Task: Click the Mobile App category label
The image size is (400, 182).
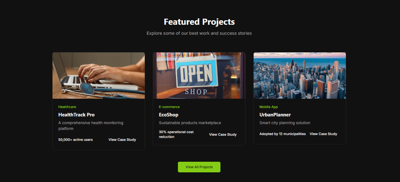Action: click(269, 107)
